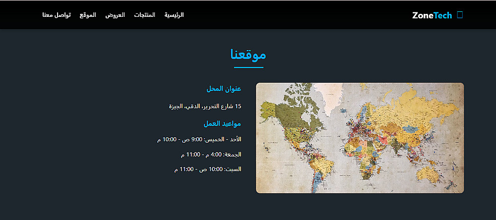This screenshot has height=220, width=496.
Task: Select العروض in the top menu
Action: click(x=115, y=15)
